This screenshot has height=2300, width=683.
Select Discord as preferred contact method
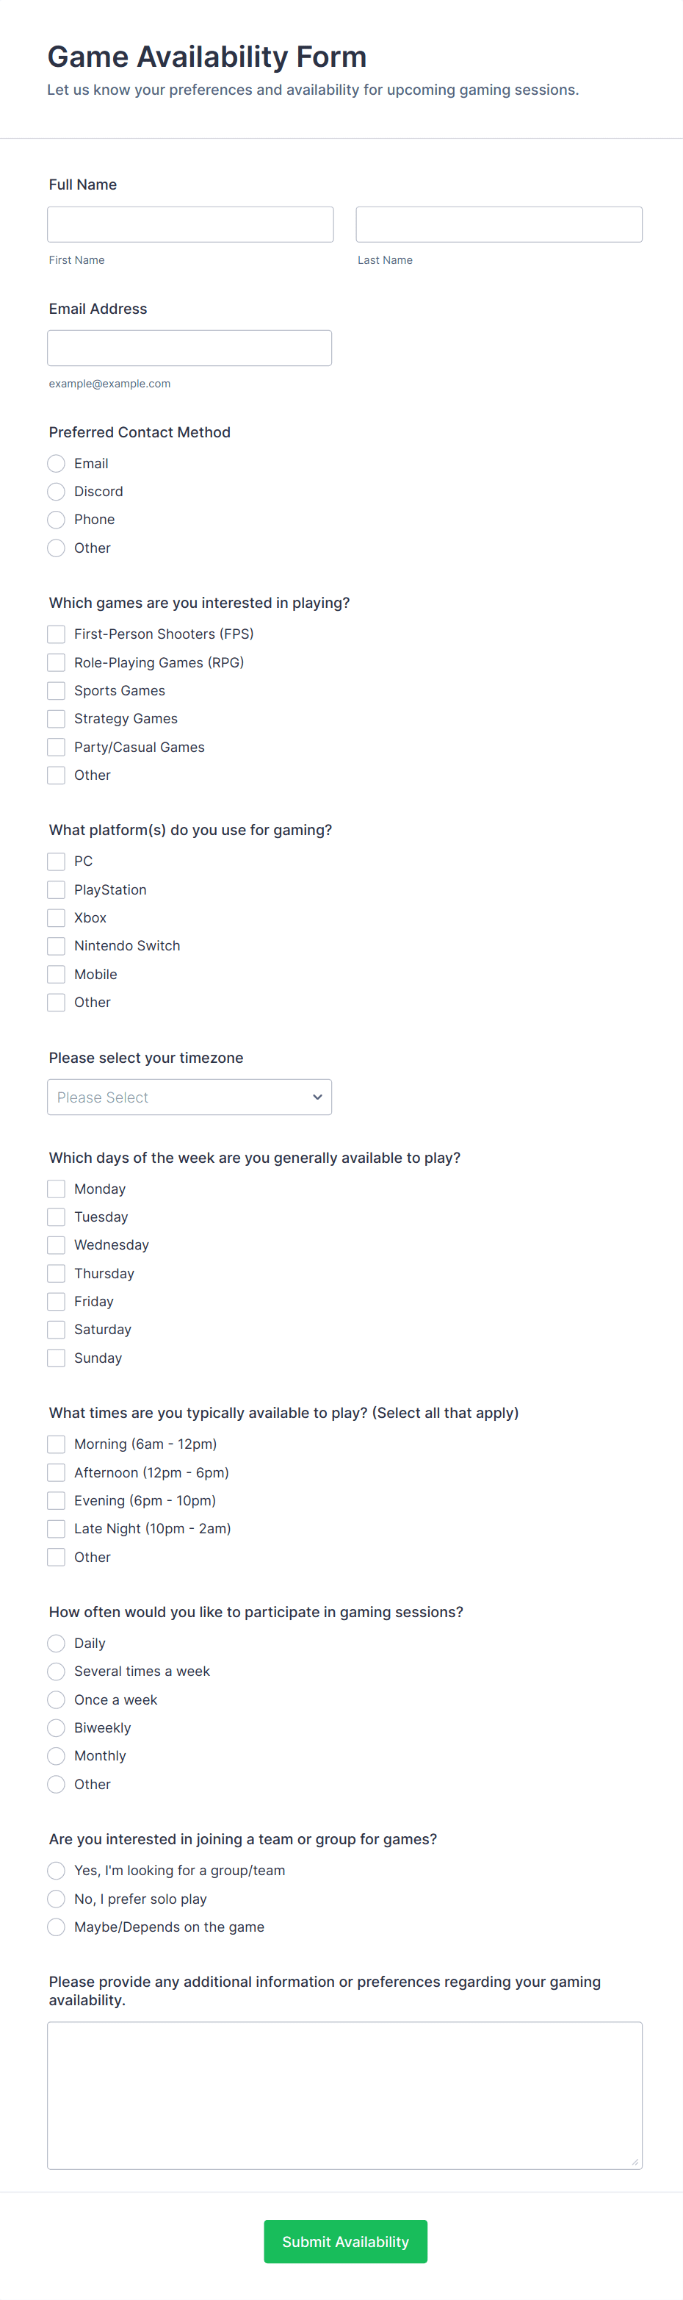point(56,491)
